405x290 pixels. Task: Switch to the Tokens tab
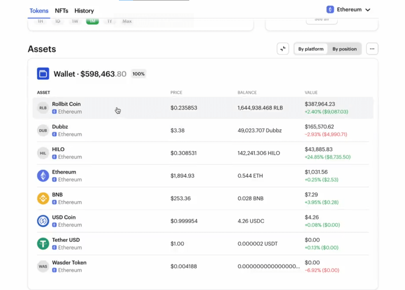(39, 11)
